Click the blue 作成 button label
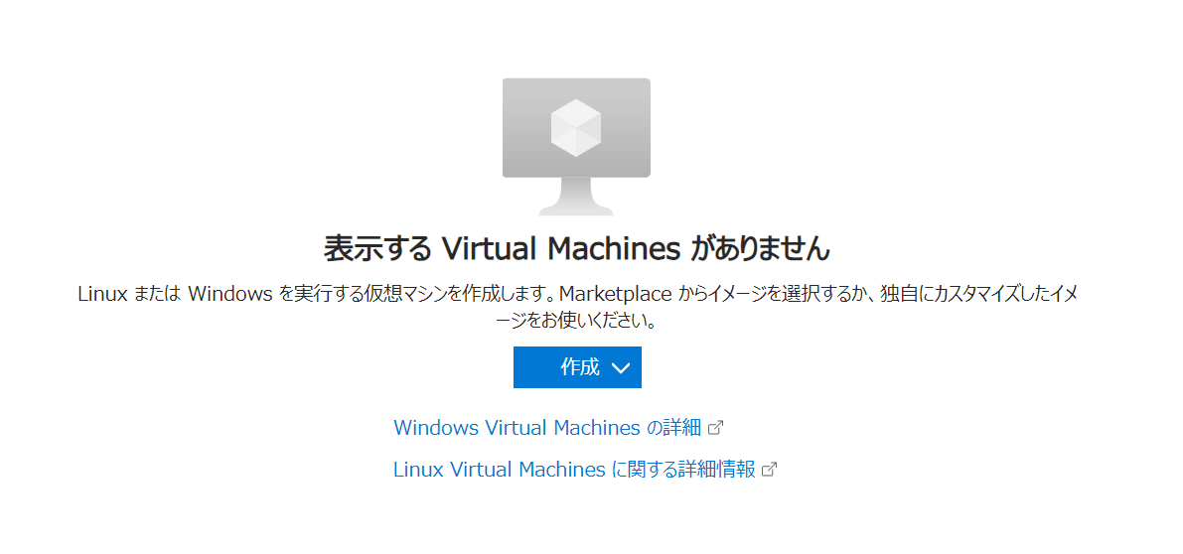 click(x=579, y=367)
